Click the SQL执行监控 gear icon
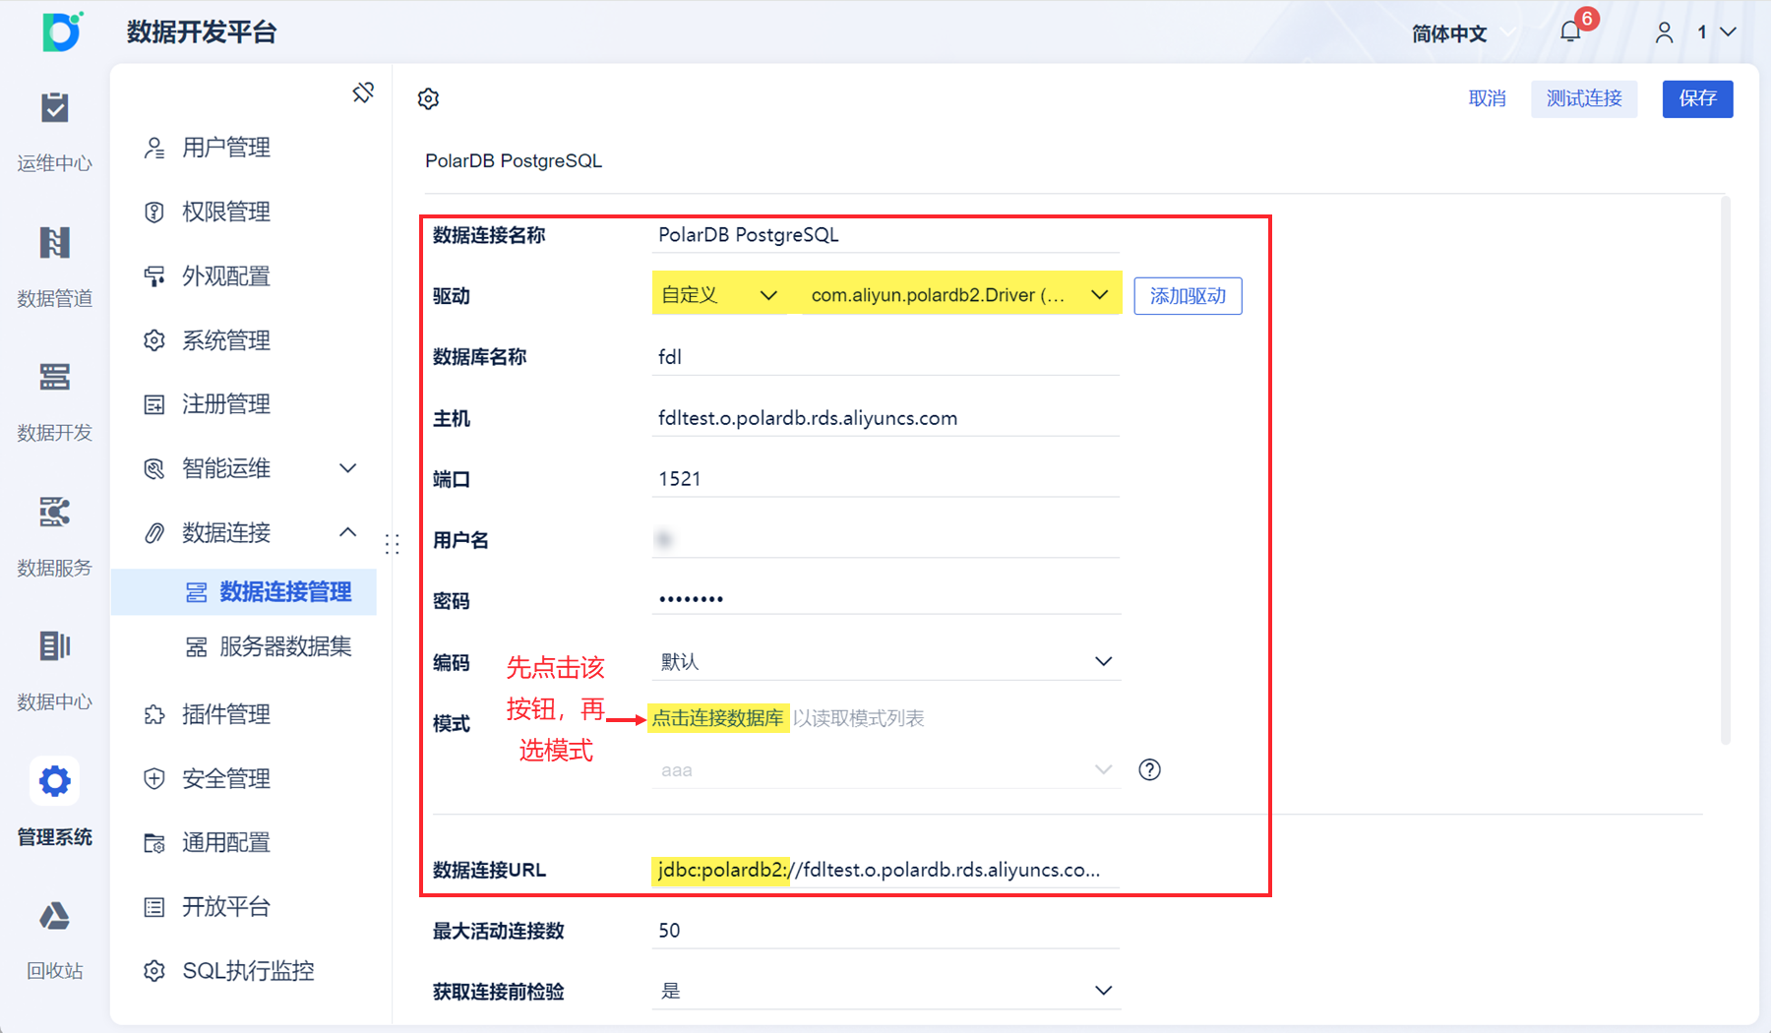This screenshot has width=1771, height=1033. [x=154, y=971]
